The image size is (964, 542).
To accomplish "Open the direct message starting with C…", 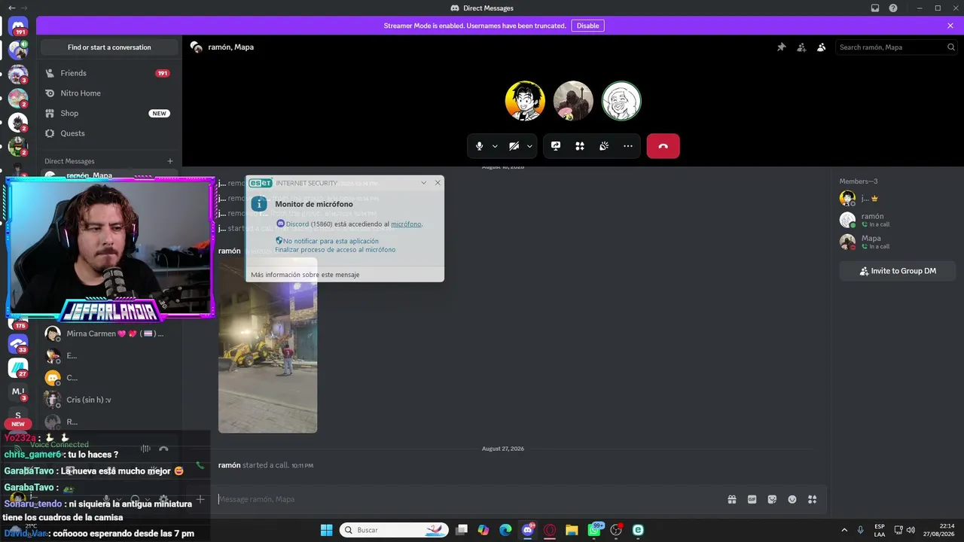I will [109, 378].
